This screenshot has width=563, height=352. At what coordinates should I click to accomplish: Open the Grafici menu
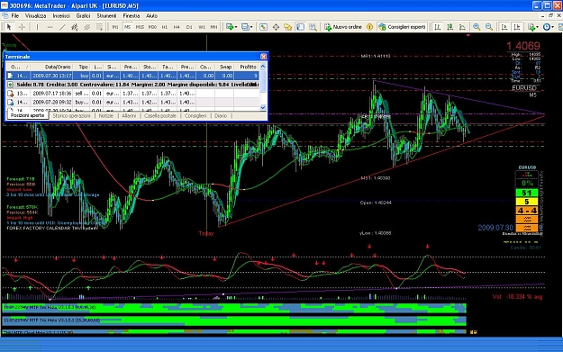point(83,16)
